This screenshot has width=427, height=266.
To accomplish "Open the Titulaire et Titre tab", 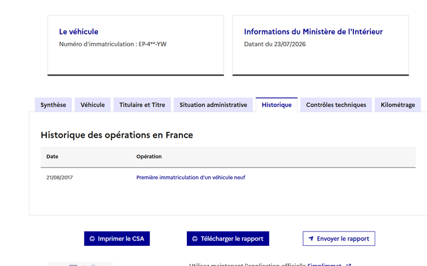I will (x=142, y=105).
